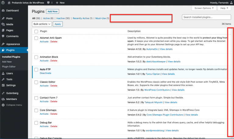
Task: Click the Gutenberg pencil icon
Action: tap(3, 93)
